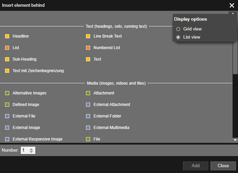
Task: Switch to Grid view radio option
Action: (178, 29)
